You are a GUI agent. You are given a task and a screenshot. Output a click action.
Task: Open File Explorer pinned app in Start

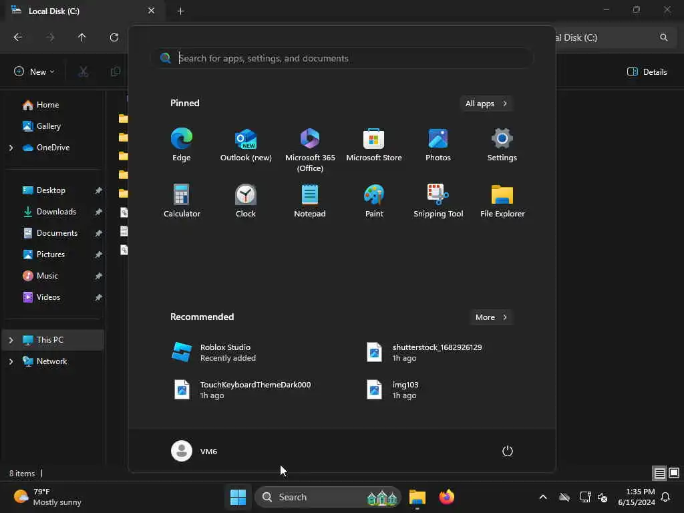[502, 200]
